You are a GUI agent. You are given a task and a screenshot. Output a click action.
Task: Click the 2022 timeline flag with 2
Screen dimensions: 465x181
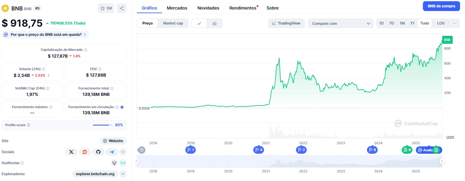pos(301,150)
